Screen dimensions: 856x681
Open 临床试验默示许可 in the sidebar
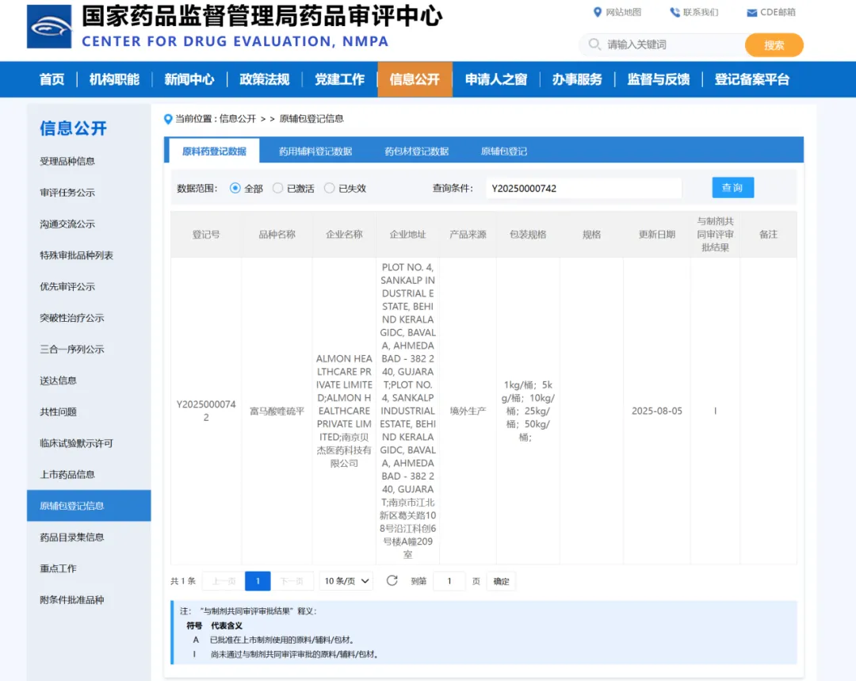(x=76, y=443)
